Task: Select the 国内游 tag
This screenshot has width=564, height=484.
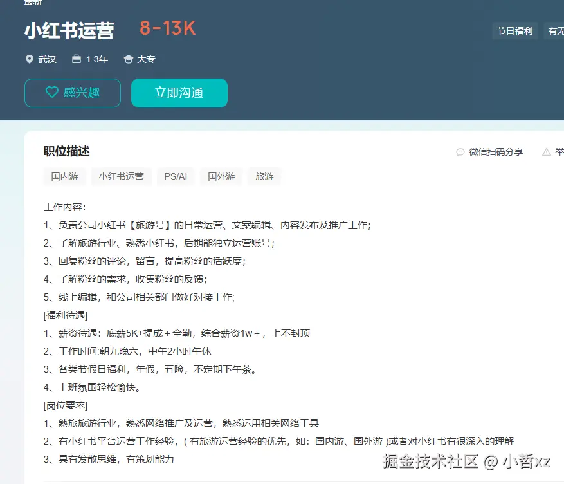Action: [65, 176]
